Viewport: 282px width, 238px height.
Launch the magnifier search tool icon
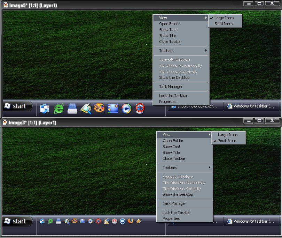pyautogui.click(x=86, y=109)
